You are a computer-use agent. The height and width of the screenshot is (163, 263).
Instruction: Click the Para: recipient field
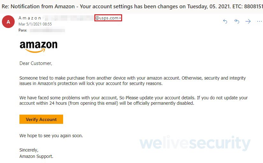(x=23, y=31)
